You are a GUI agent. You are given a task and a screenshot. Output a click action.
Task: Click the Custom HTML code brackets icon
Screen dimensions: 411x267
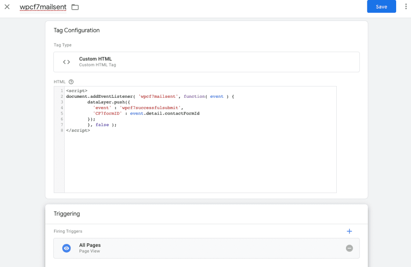tap(67, 62)
